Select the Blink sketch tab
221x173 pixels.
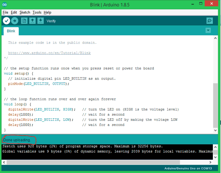[11, 31]
